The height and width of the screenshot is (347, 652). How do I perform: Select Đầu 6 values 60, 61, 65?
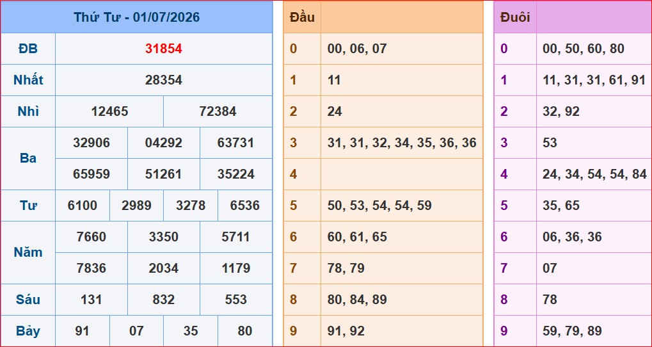point(357,237)
